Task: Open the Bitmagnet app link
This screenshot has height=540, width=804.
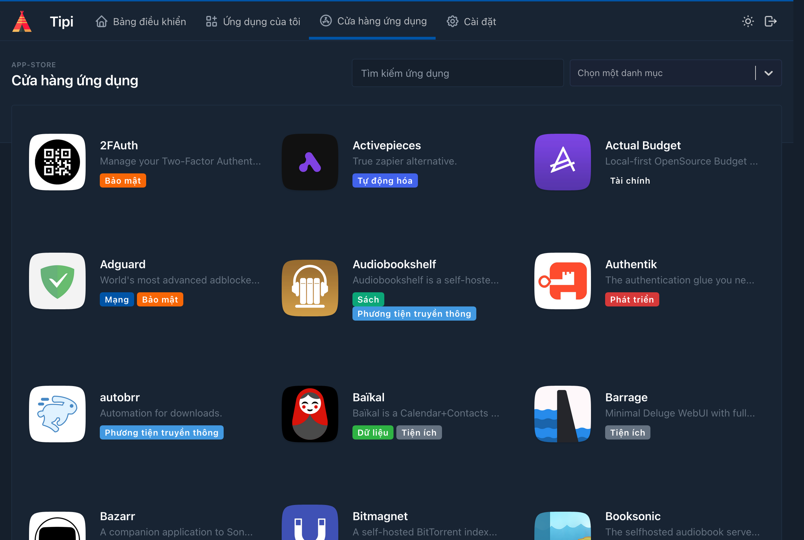Action: (x=380, y=516)
